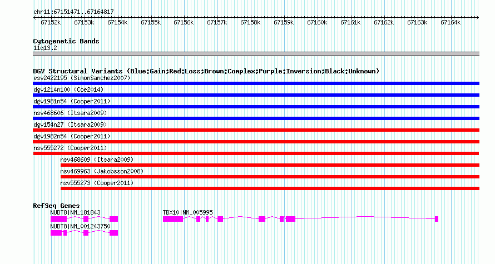This screenshot has height=264, width=495.
Task: Click the first exon of NUDT8 NM_181843
Action: tap(59, 219)
